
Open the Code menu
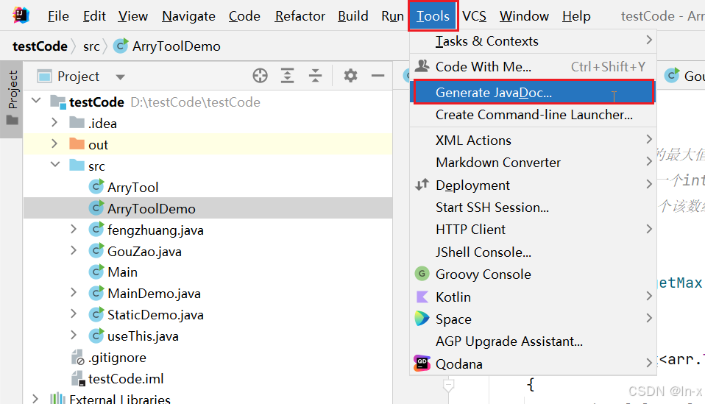click(244, 16)
